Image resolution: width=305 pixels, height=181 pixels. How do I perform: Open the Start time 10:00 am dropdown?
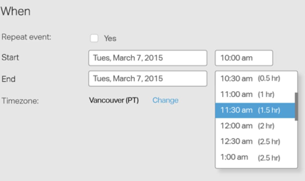coord(244,58)
